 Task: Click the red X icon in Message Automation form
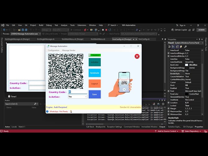[137, 56]
